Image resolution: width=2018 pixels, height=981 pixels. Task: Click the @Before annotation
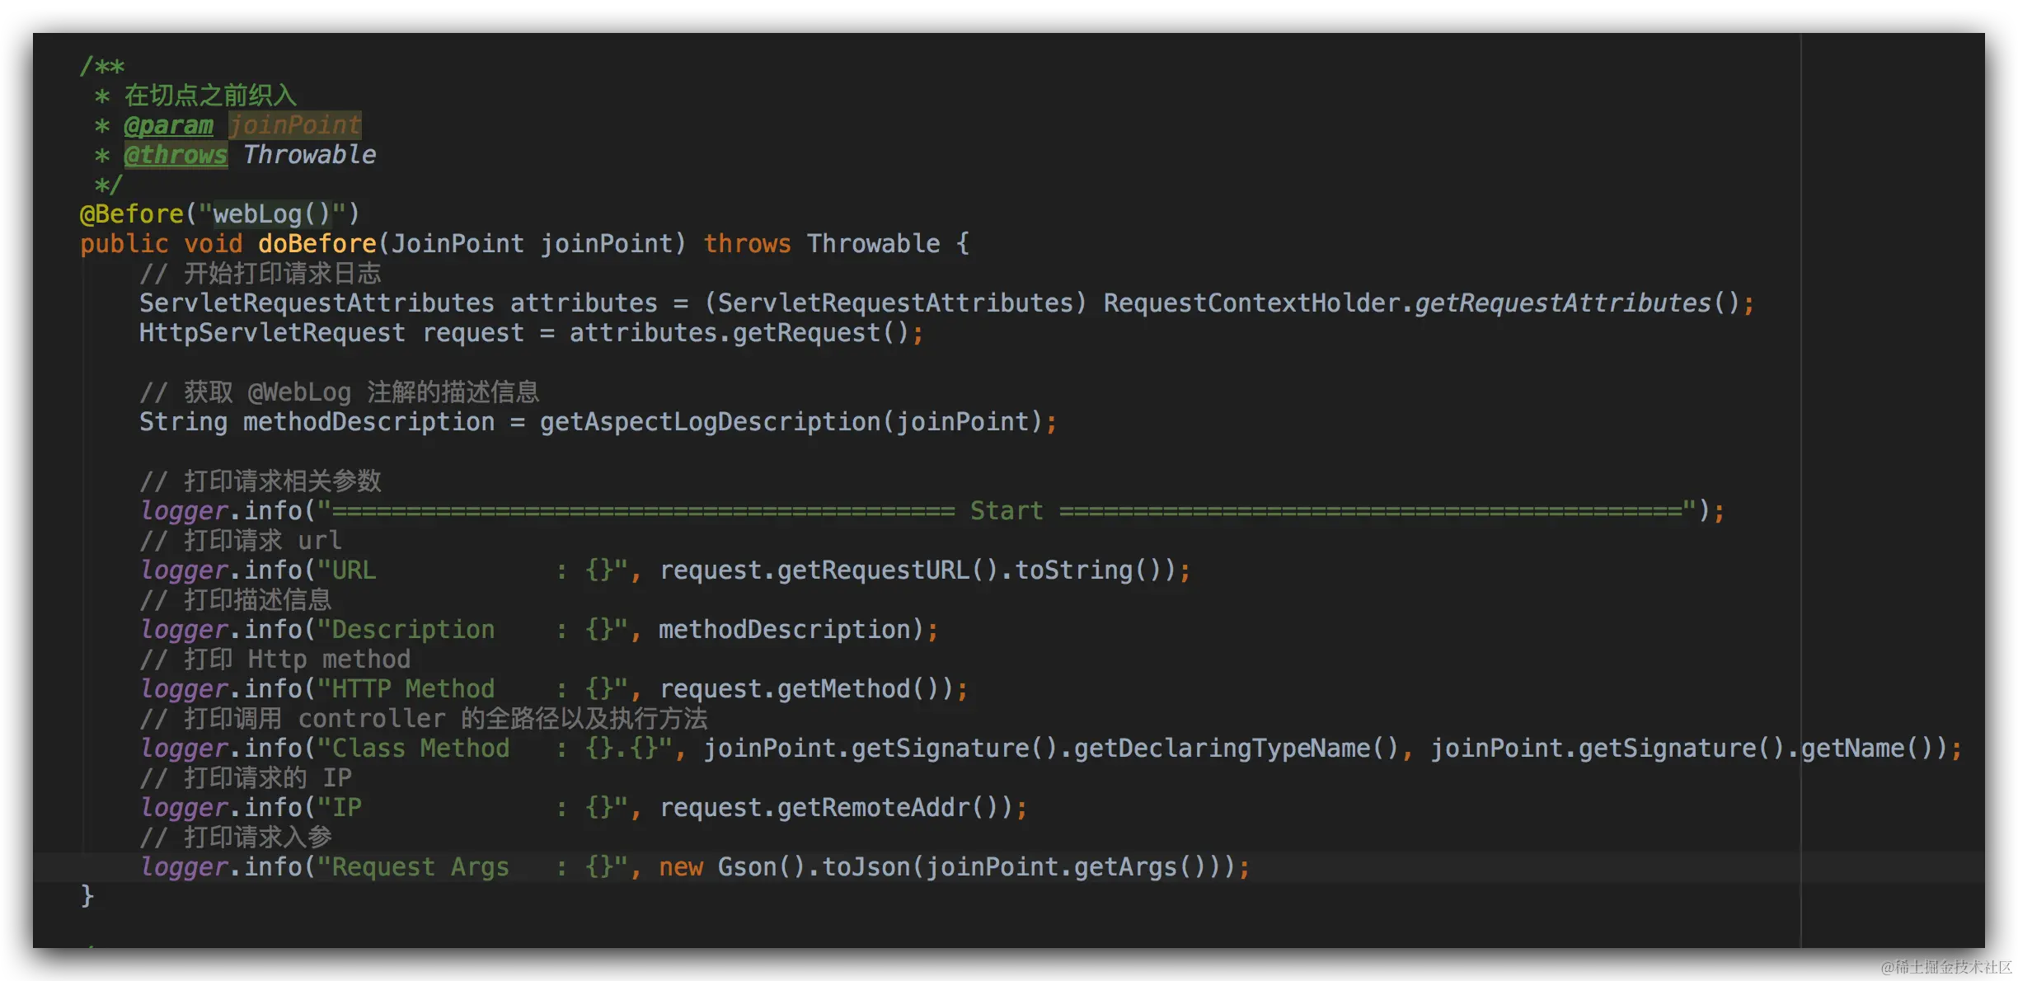point(132,214)
